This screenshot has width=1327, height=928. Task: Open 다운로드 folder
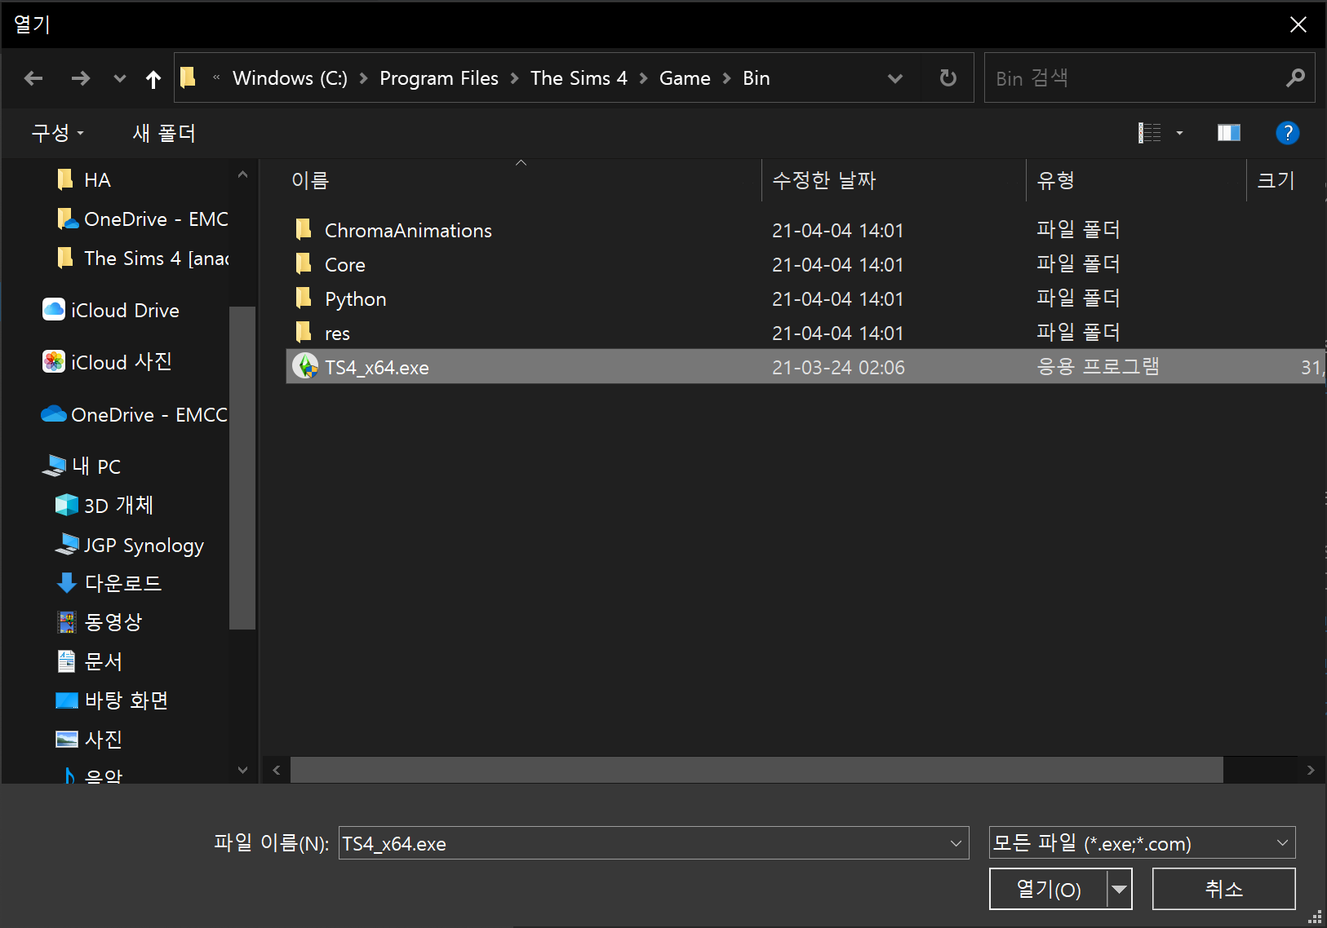(x=109, y=583)
